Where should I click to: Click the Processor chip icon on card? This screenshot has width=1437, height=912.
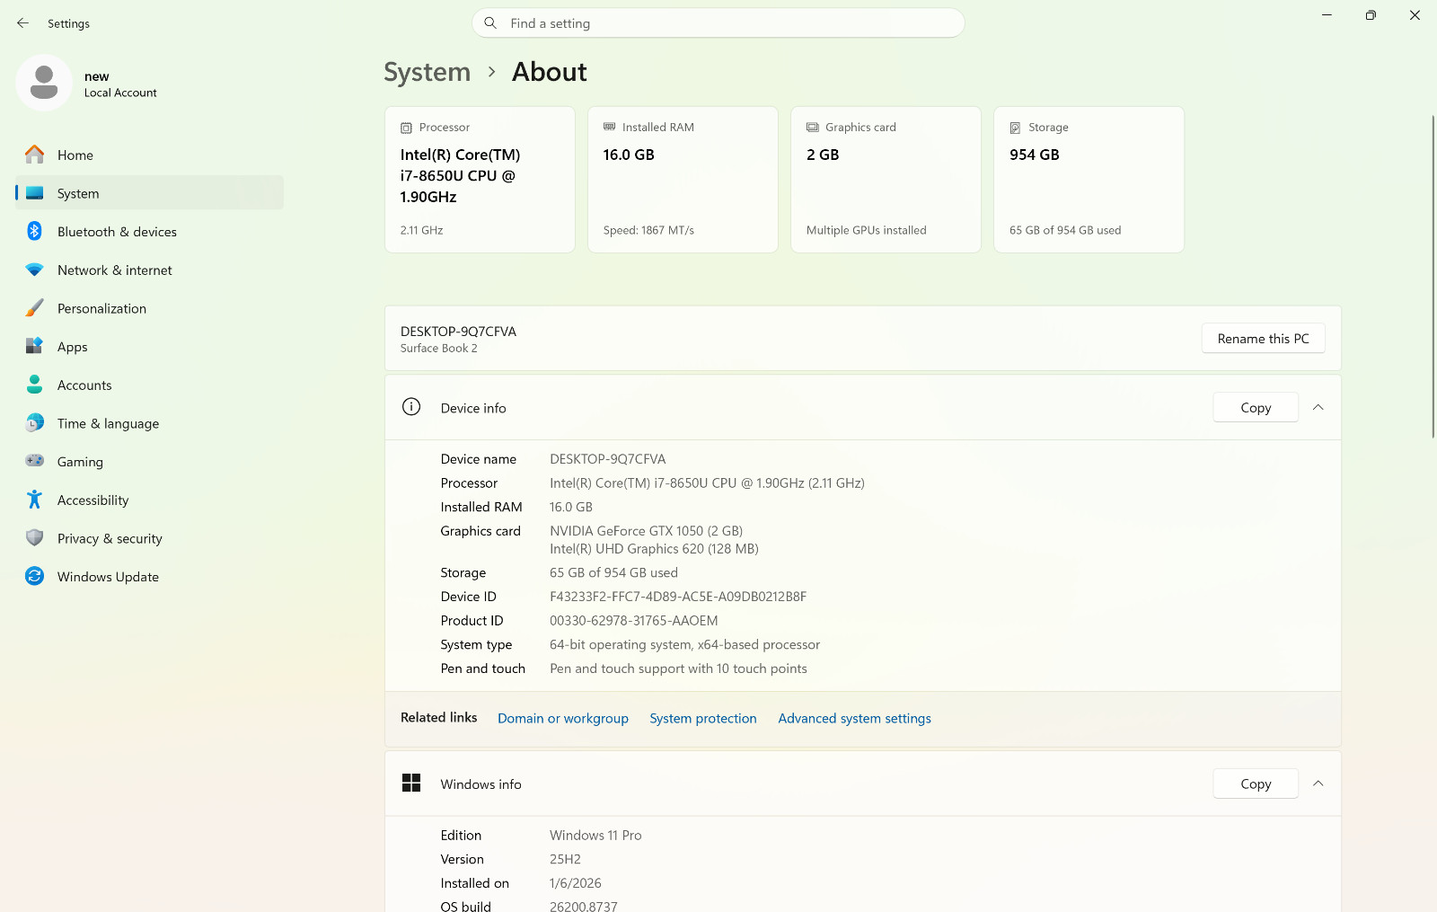(406, 128)
